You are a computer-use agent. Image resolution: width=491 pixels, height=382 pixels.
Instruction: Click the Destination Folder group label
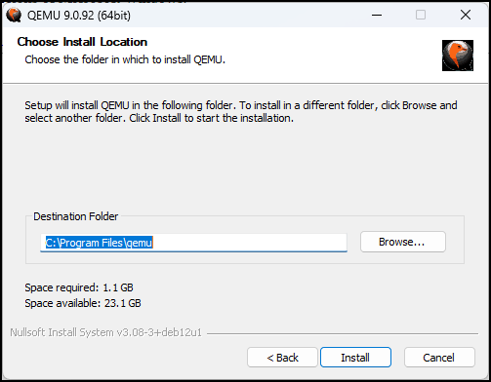[x=75, y=216]
